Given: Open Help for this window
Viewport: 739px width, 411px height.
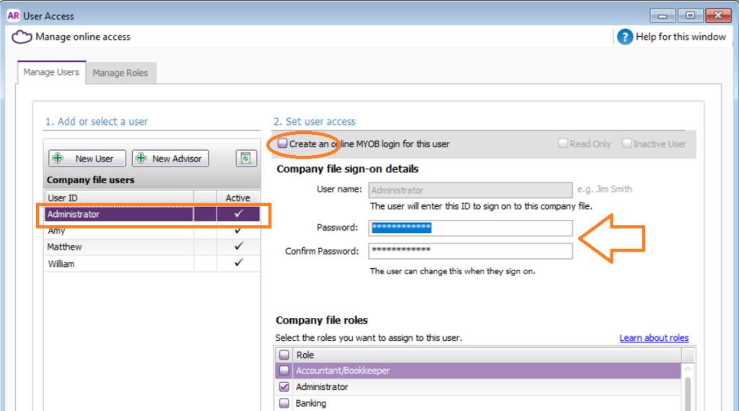Looking at the screenshot, I should [625, 37].
